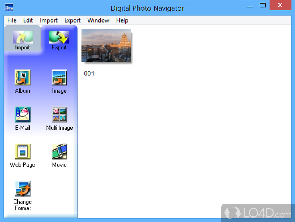This screenshot has height=222, width=295.
Task: Click the 001 photo label
Action: tap(89, 74)
